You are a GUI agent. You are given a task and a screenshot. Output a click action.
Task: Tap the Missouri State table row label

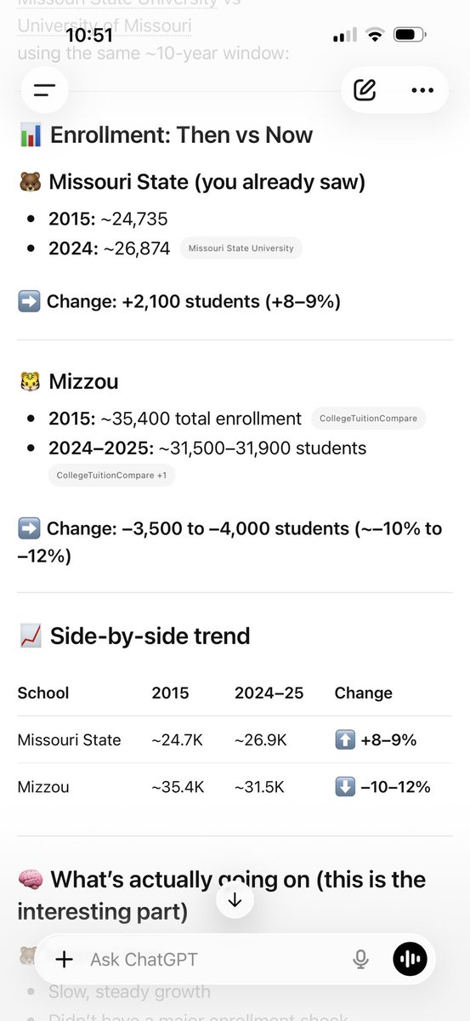pyautogui.click(x=69, y=740)
